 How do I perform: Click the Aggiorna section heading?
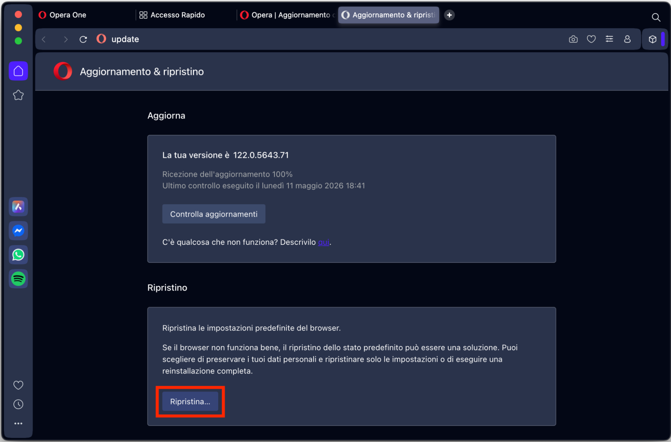pos(166,116)
